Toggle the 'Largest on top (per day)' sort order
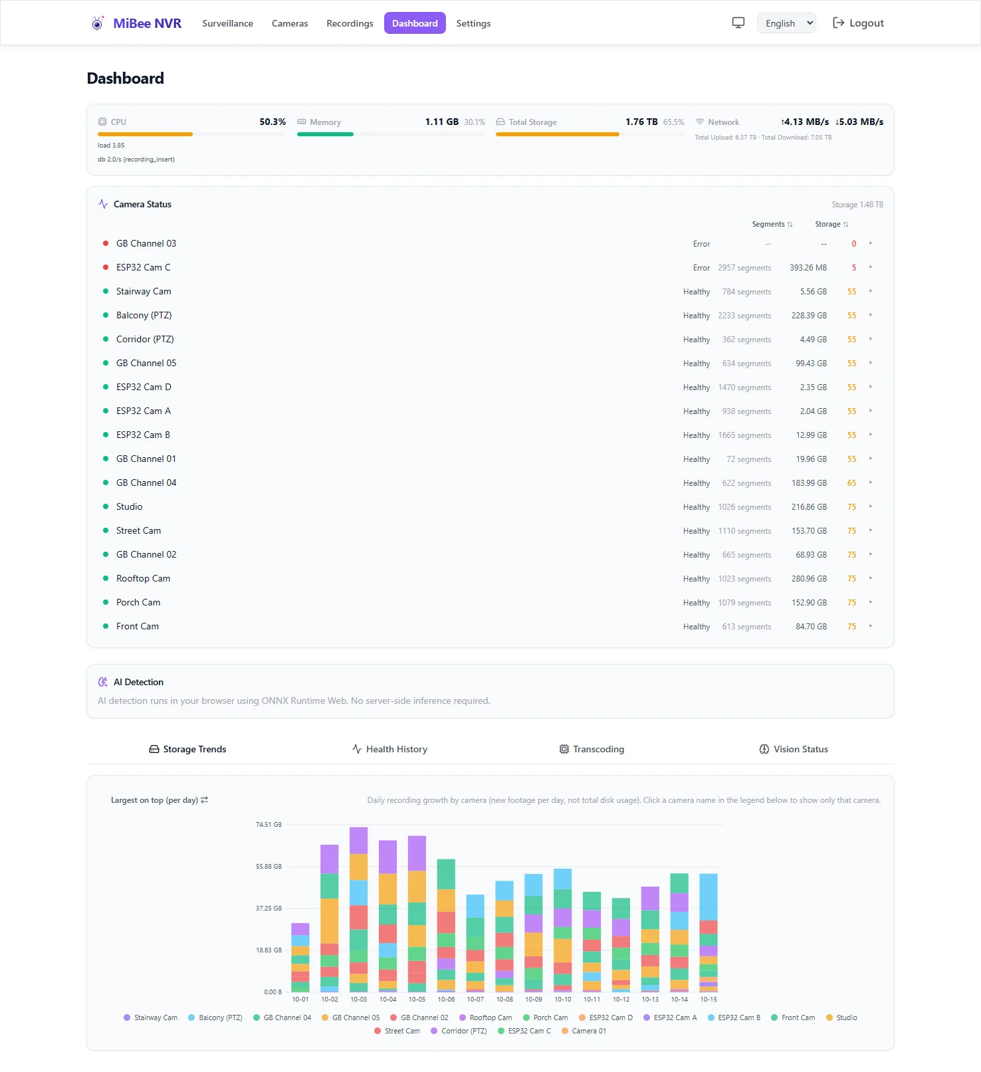 tap(160, 800)
